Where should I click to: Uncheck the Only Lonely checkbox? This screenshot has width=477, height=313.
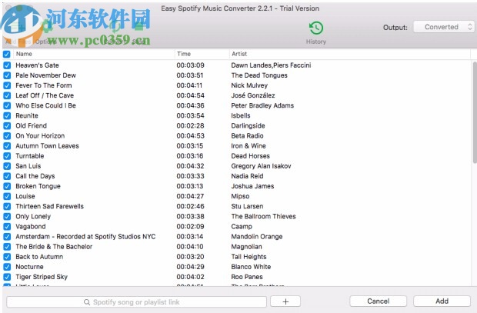[7, 216]
